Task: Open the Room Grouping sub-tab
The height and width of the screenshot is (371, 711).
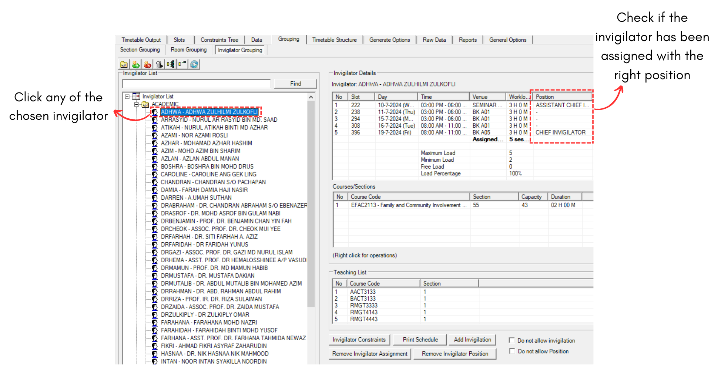Action: pos(188,50)
